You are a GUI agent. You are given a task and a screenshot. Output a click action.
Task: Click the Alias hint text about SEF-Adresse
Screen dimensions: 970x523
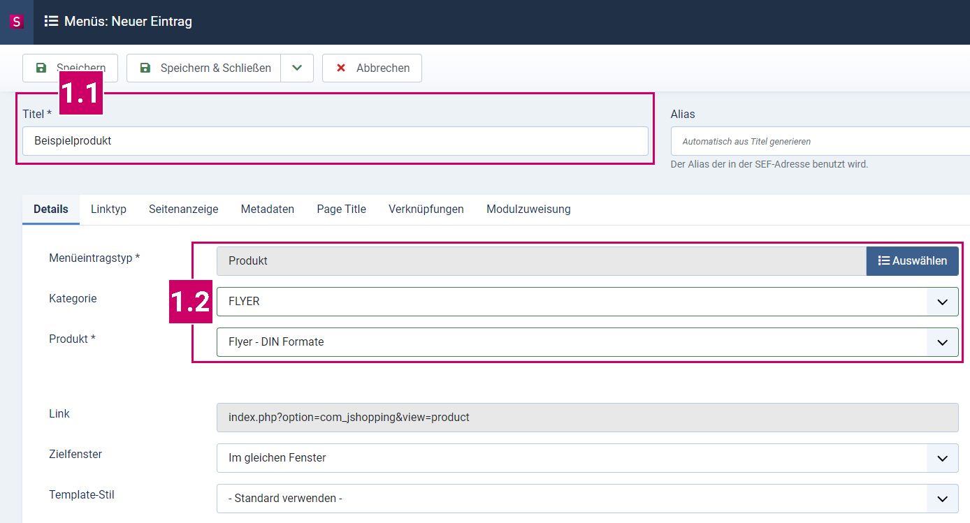point(769,165)
